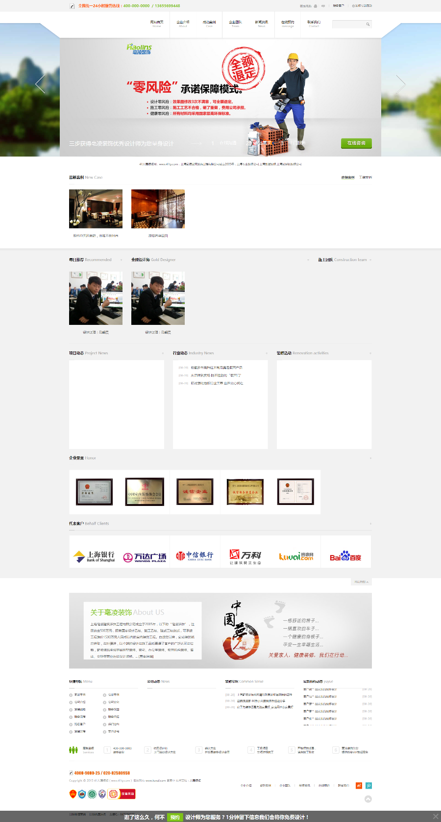Click the green 预约 button in bottom bar
Viewport: 441px width, 822px height.
pos(175,817)
